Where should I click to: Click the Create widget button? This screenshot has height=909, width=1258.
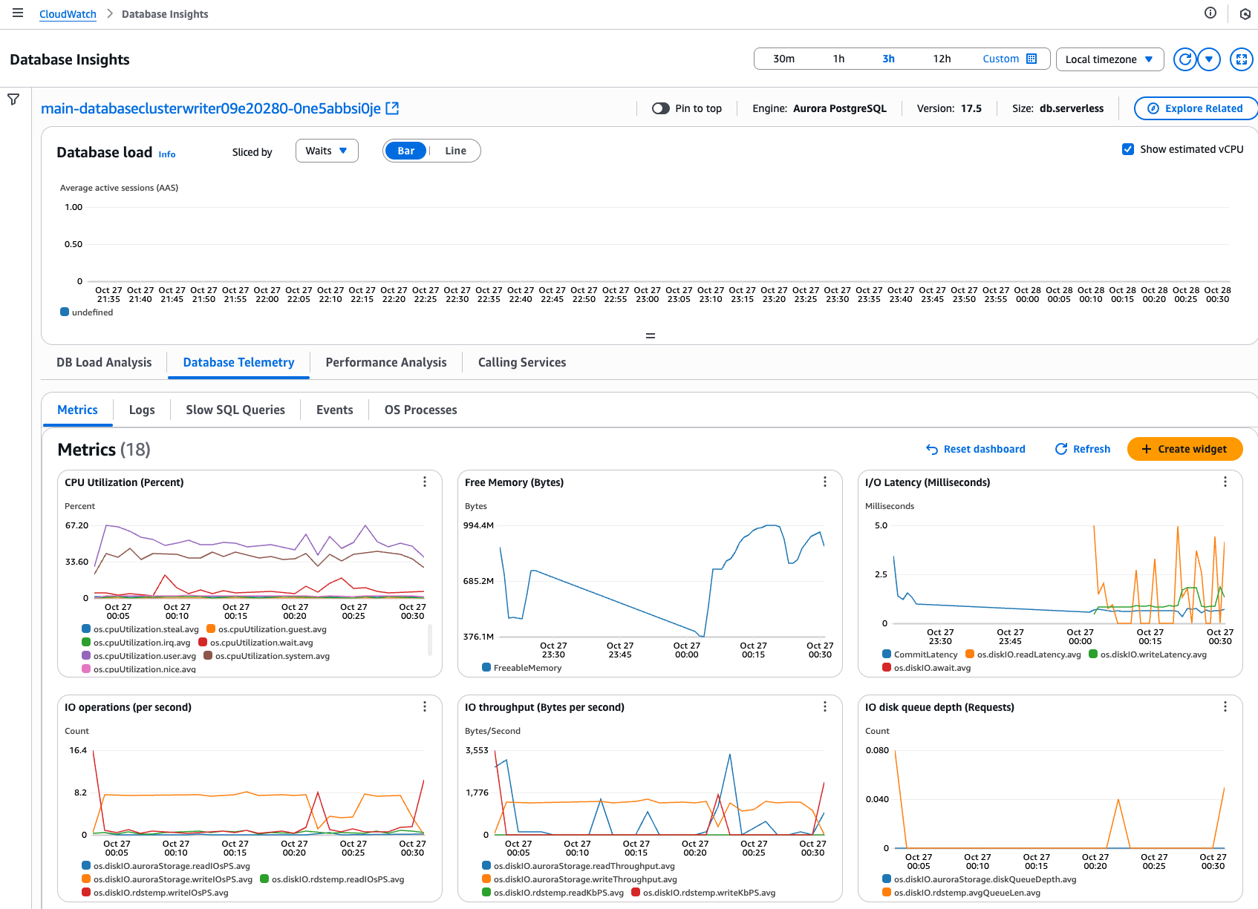coord(1184,449)
